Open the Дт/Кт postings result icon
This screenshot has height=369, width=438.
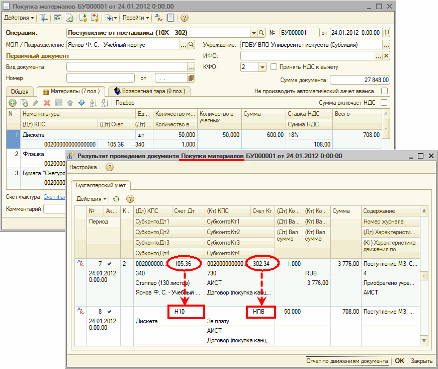159,18
